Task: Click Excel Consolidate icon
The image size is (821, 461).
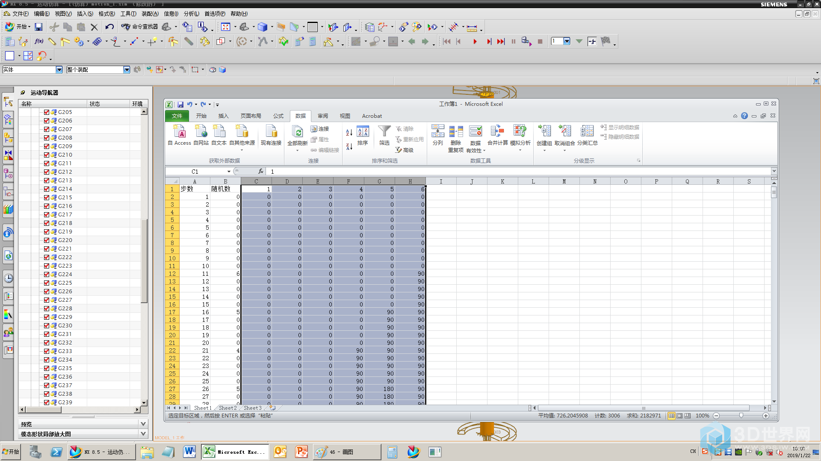Action: 498,135
